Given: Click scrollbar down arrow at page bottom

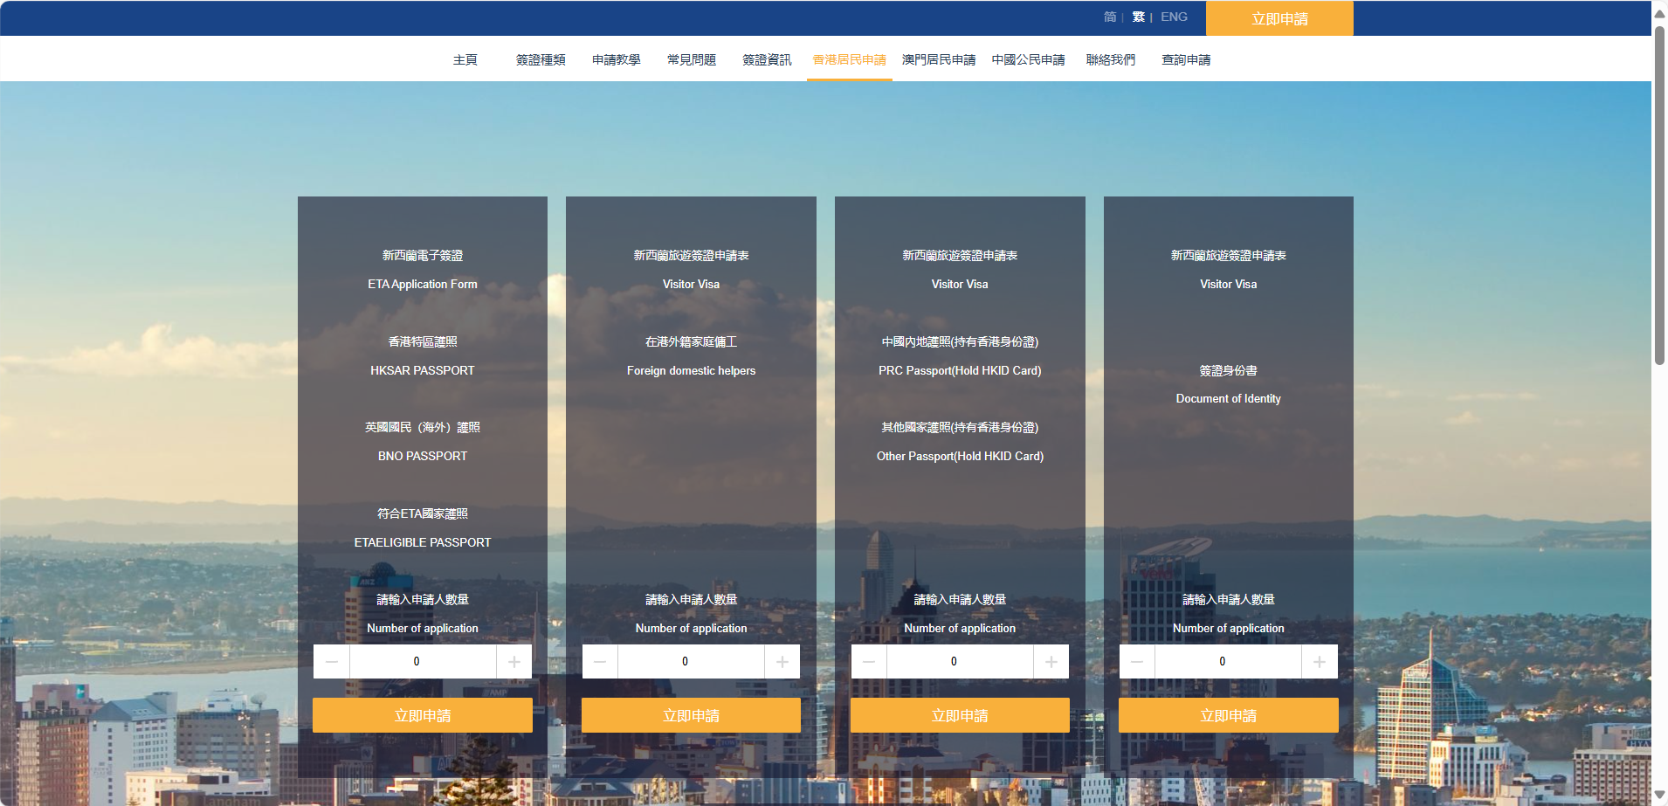Looking at the screenshot, I should pyautogui.click(x=1659, y=796).
